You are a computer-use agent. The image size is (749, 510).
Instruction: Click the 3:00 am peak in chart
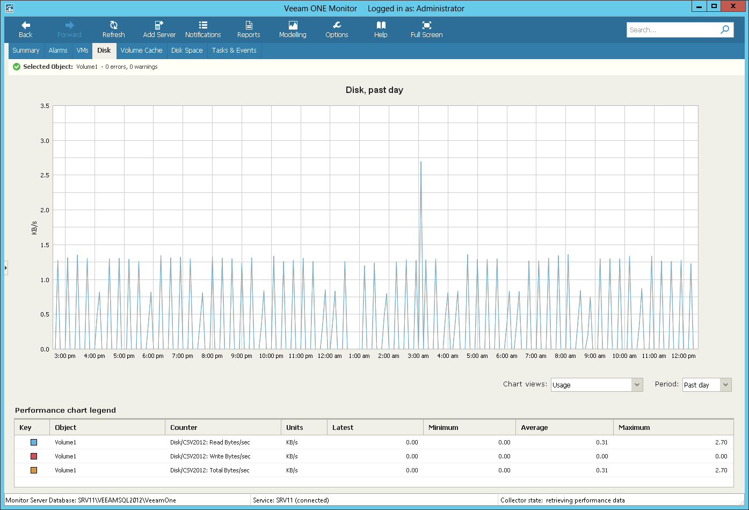(420, 162)
